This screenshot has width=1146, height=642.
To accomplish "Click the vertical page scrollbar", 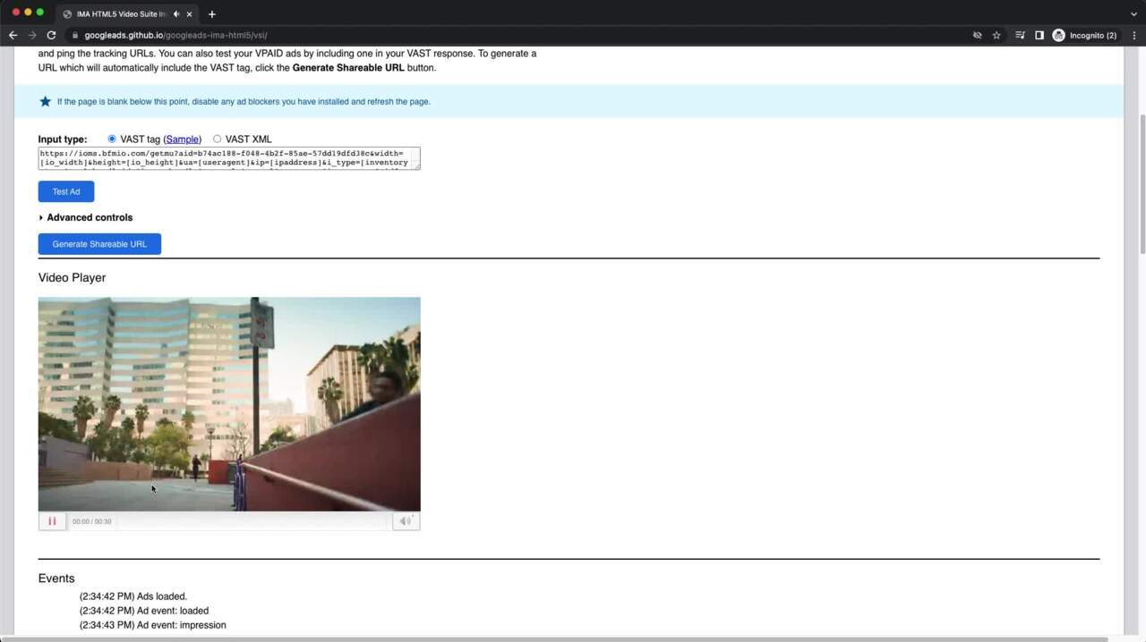I will click(1142, 183).
